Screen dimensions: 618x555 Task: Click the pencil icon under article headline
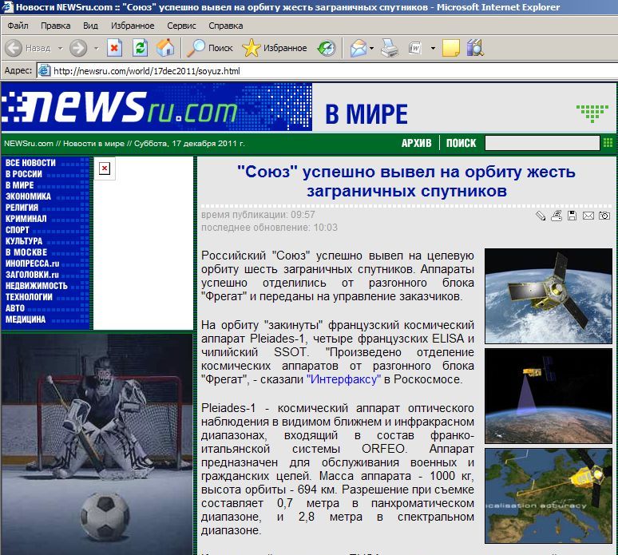541,216
